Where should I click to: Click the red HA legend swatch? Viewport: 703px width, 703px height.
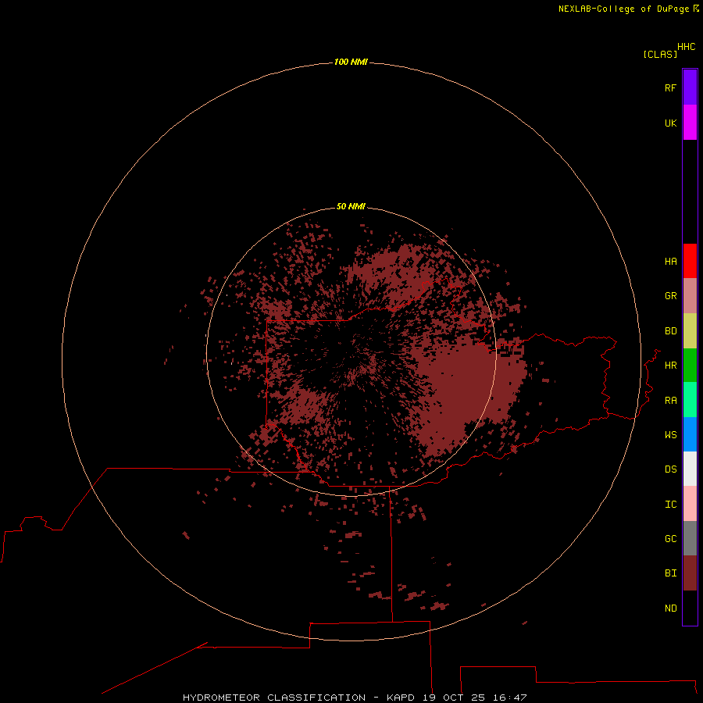(x=690, y=261)
